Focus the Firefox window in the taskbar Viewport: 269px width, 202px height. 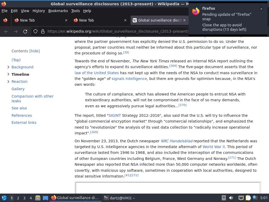point(75,198)
